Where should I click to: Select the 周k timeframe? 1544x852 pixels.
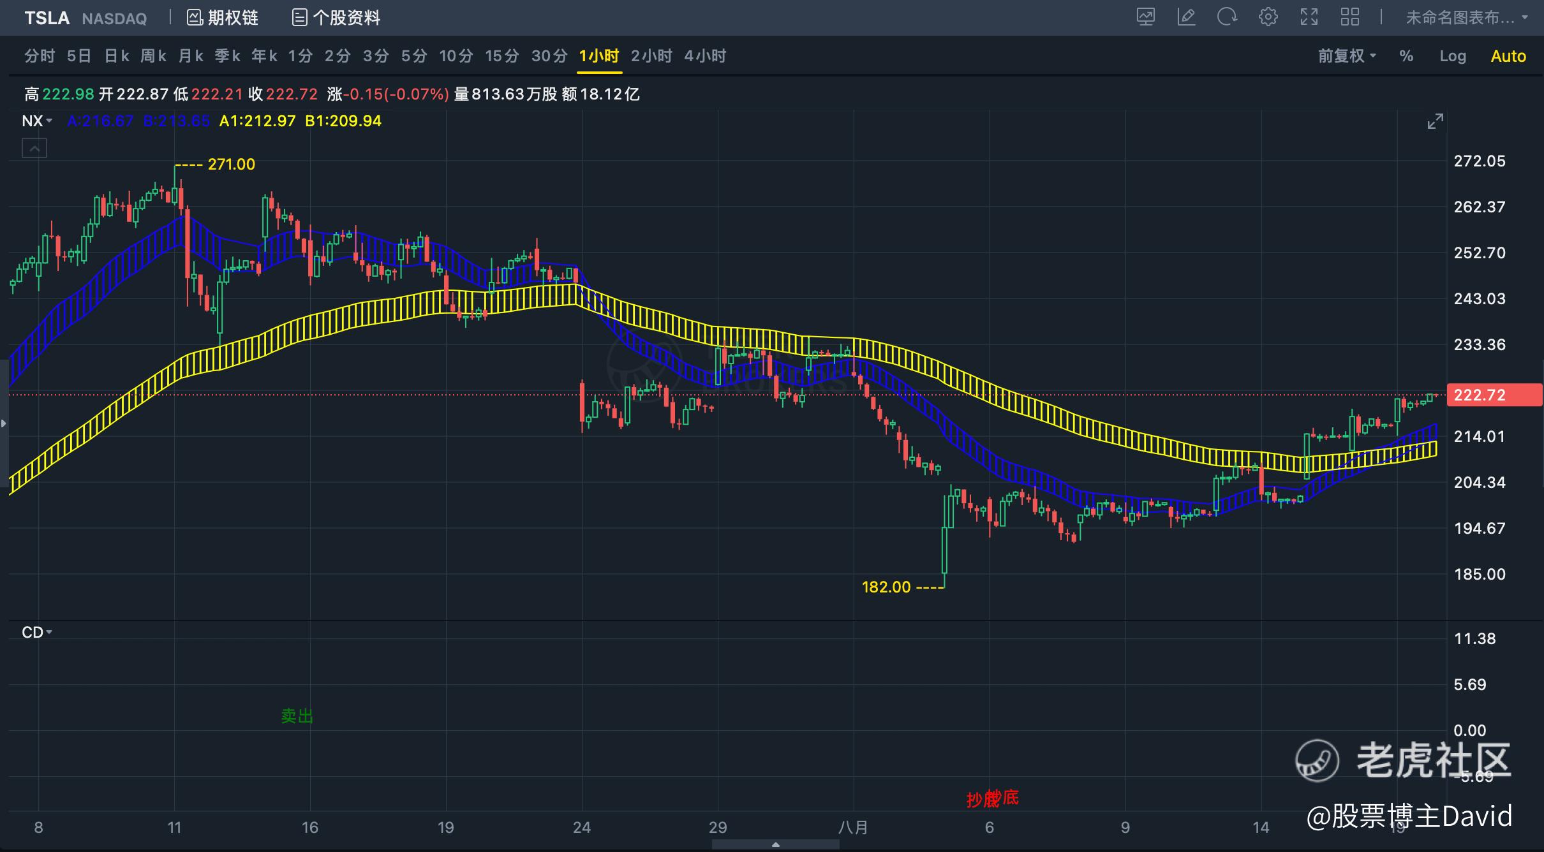pyautogui.click(x=153, y=56)
